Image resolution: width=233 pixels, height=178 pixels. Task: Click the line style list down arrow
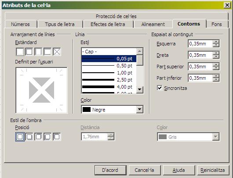[140, 89]
